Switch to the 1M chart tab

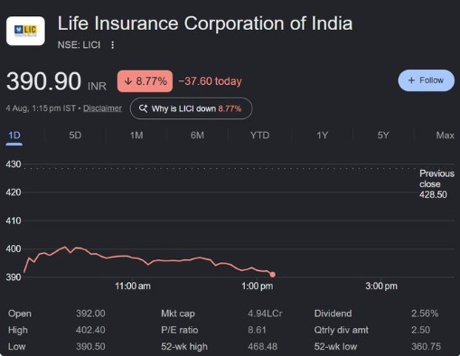tap(136, 136)
